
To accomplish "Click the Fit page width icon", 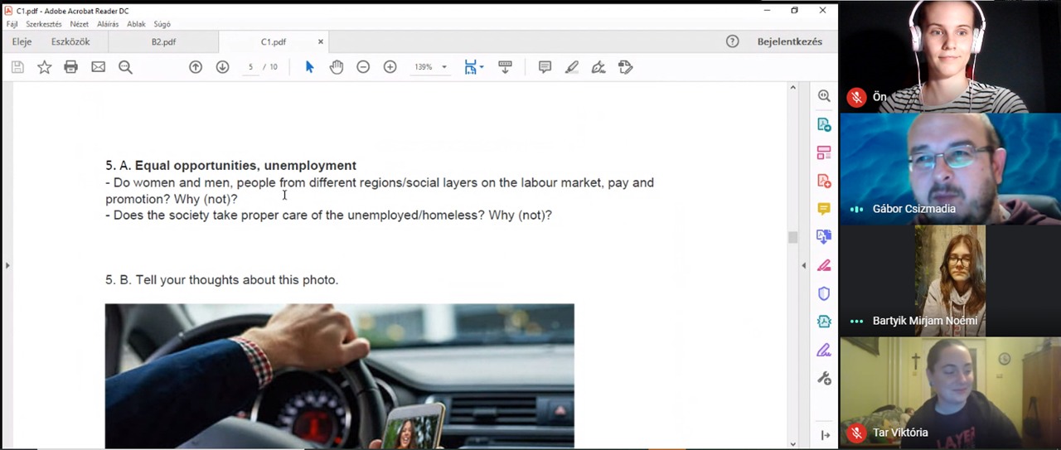I will tap(470, 67).
